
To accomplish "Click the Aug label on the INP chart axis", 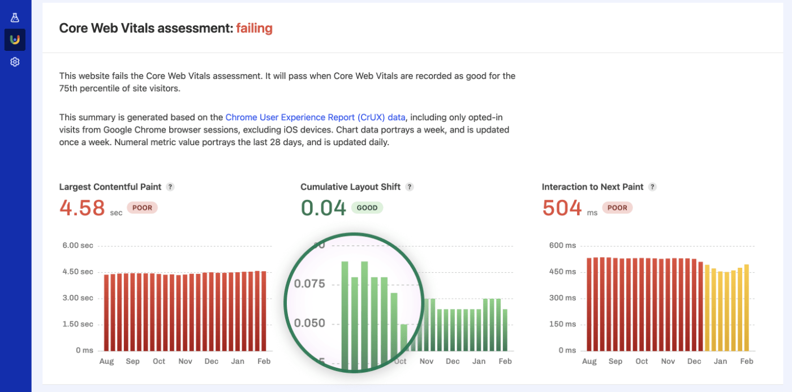I will pyautogui.click(x=589, y=361).
